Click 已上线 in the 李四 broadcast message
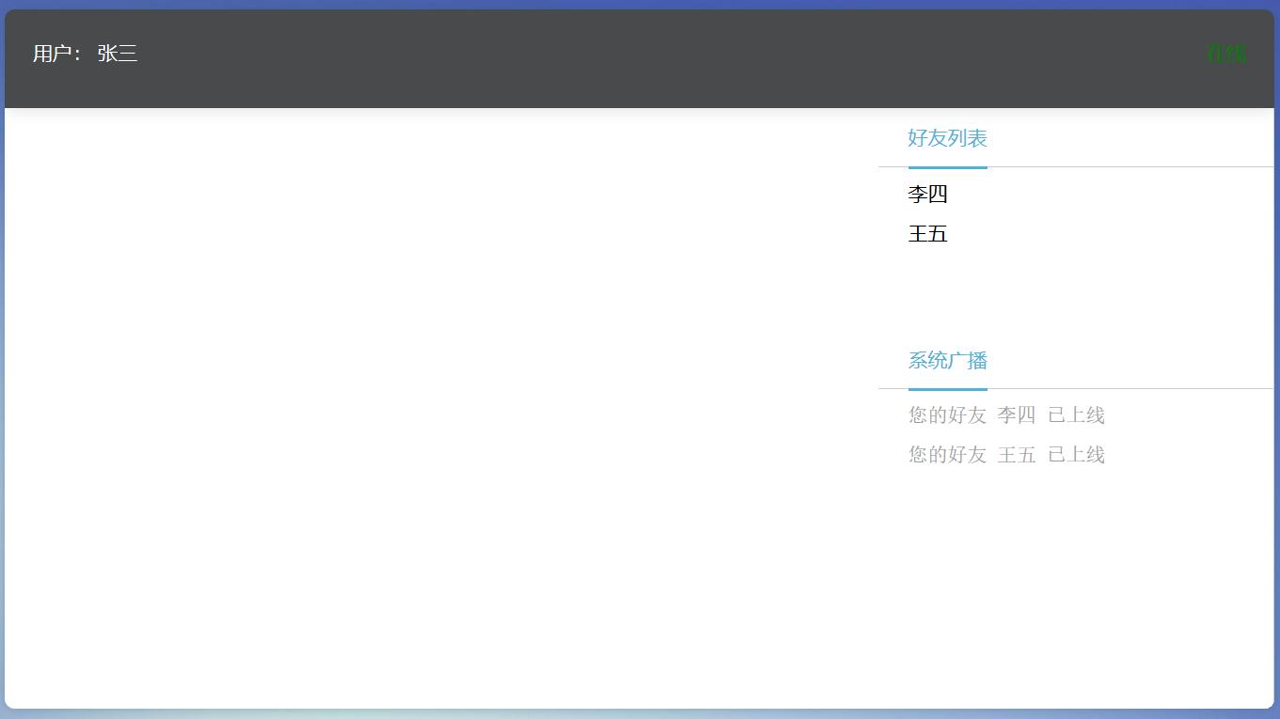Viewport: 1280px width, 719px height. (1075, 414)
